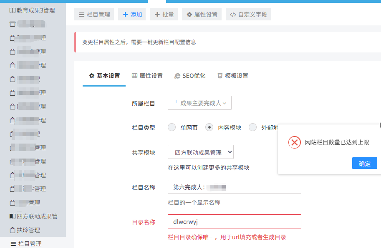The image size is (381, 248).
Task: Click the 网站栏目数量已达到上限 message text
Action: coord(337,142)
